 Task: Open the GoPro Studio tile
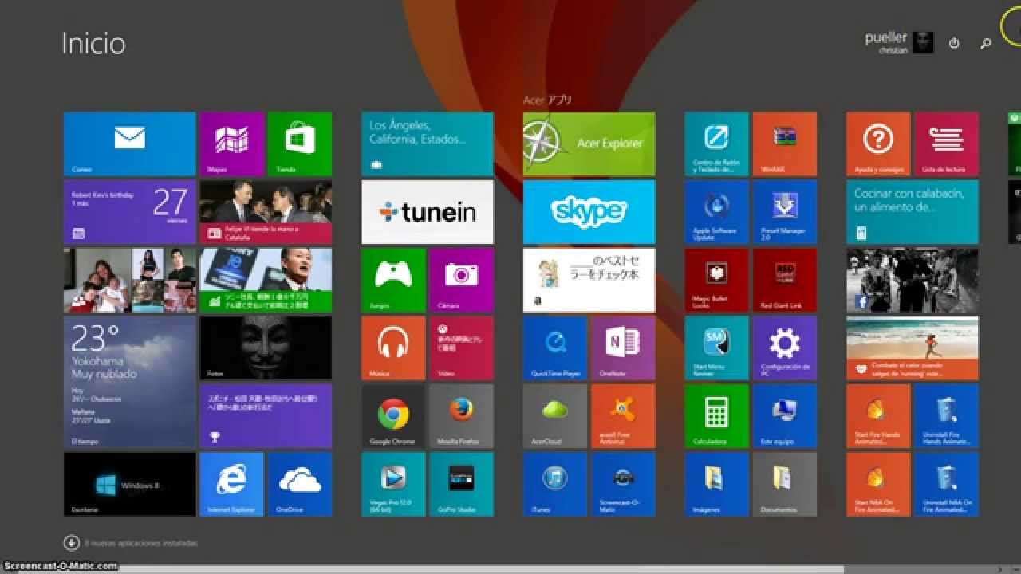[x=461, y=484]
